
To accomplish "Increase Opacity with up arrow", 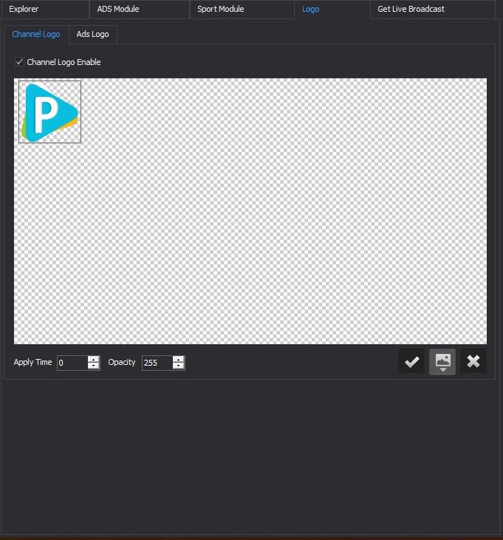I will click(x=178, y=359).
